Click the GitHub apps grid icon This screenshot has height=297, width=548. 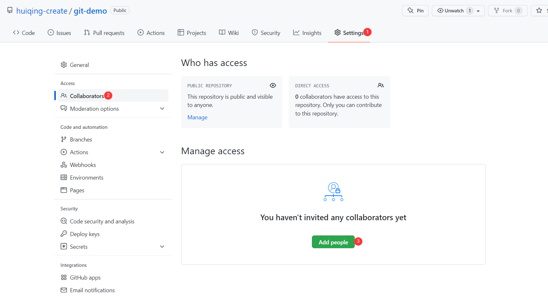tap(64, 277)
